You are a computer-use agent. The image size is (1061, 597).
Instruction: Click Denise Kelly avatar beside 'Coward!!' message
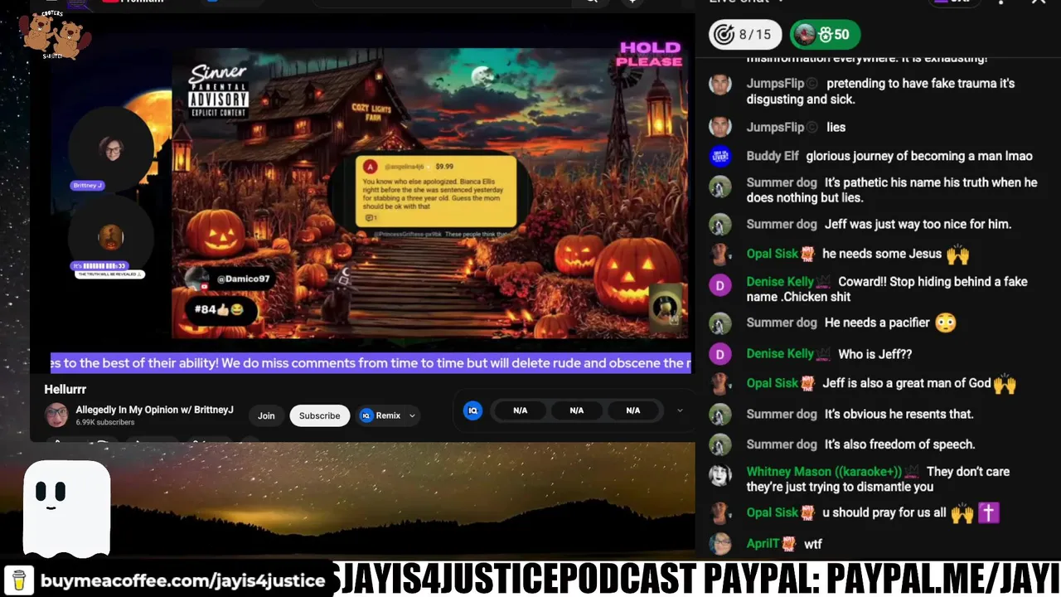[x=719, y=285]
